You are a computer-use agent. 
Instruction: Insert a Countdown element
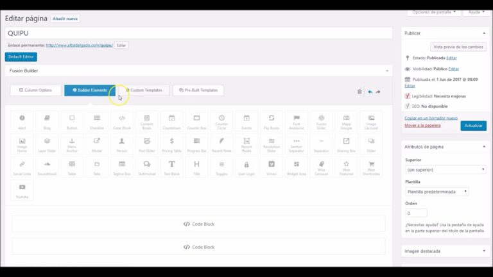point(171,121)
